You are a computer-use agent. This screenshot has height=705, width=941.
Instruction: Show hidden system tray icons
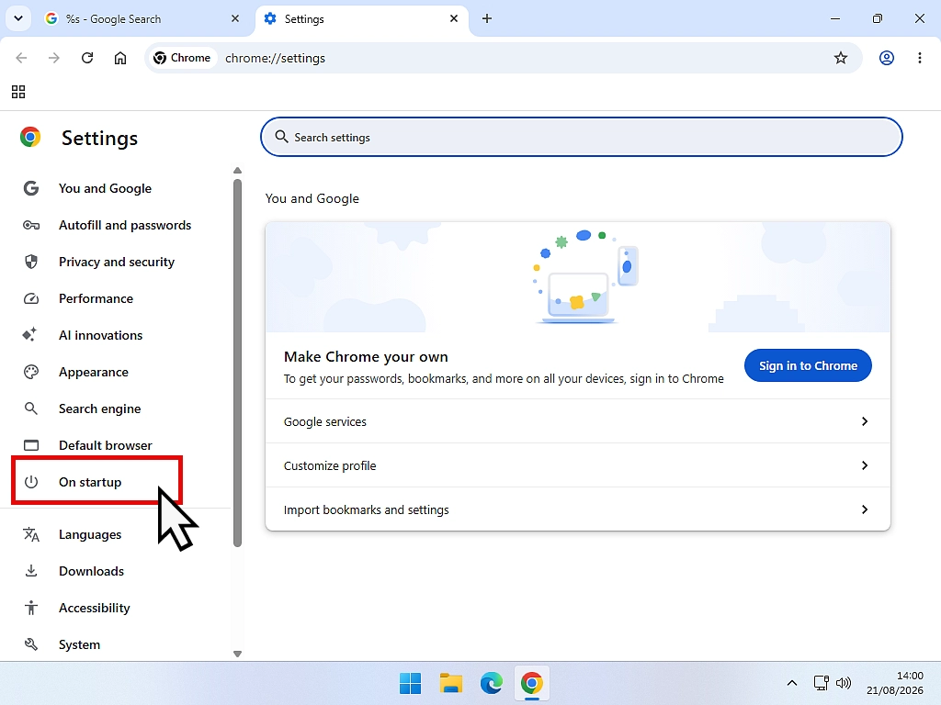pyautogui.click(x=791, y=683)
